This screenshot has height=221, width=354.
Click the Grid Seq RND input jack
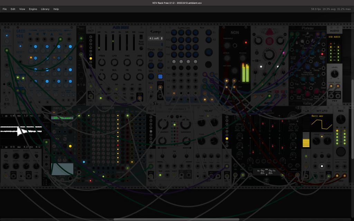coord(60,39)
